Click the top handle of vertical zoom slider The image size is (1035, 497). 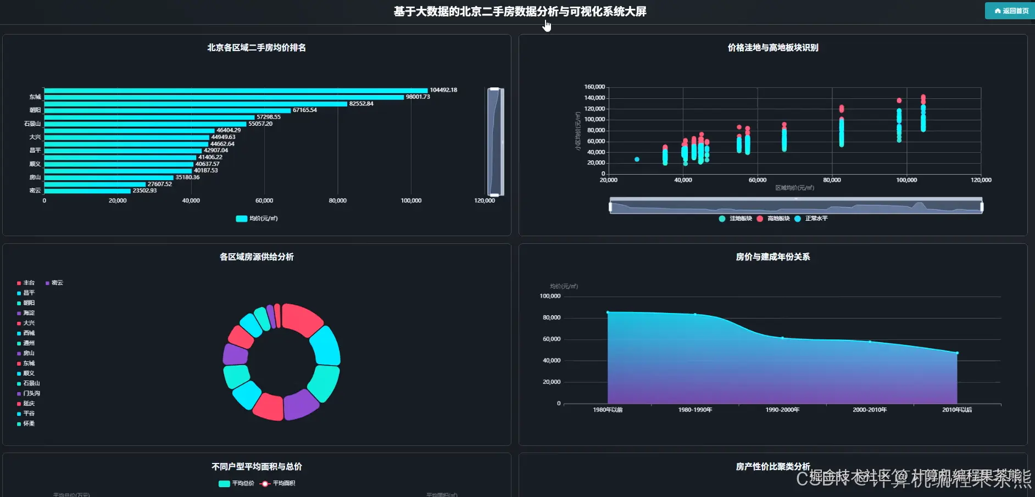click(x=494, y=89)
